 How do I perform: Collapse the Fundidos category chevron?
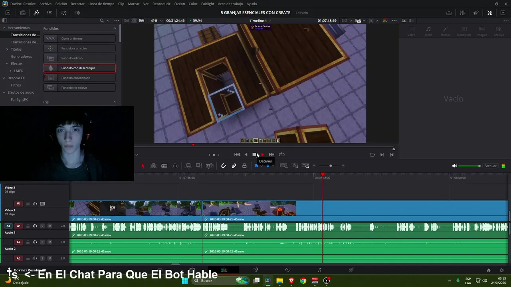click(x=115, y=28)
